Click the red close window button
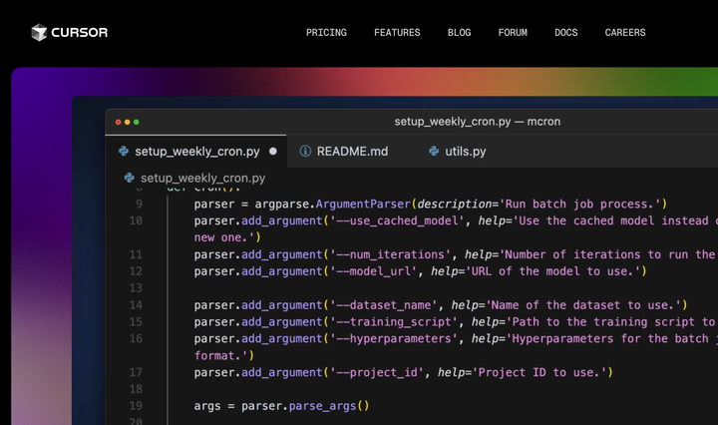 click(119, 122)
